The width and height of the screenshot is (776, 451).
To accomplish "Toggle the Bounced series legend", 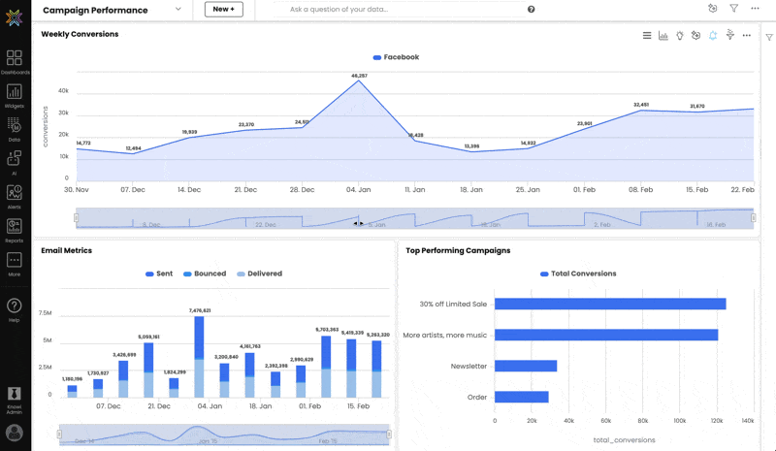I will tap(205, 274).
